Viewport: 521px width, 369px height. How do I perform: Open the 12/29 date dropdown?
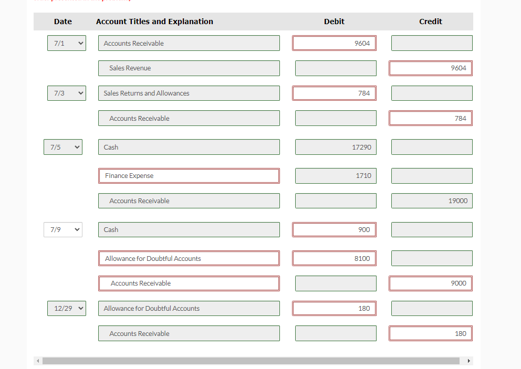[67, 309]
